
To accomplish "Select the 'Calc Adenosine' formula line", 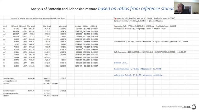I will [x=150, y=52].
